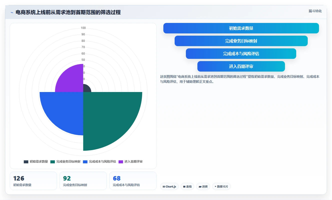
Task: Select the 进度 tag chip
Action: pos(203,187)
